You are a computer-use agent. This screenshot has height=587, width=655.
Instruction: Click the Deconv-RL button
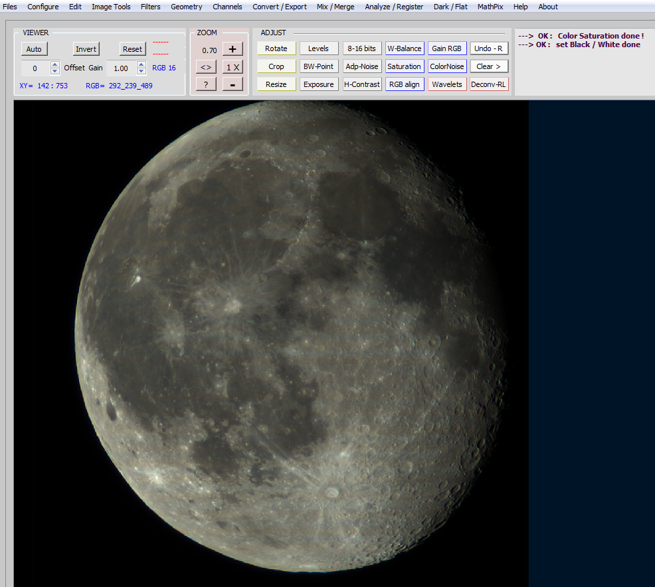click(x=489, y=84)
